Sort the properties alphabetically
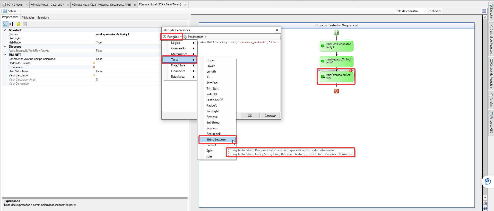 [11, 24]
